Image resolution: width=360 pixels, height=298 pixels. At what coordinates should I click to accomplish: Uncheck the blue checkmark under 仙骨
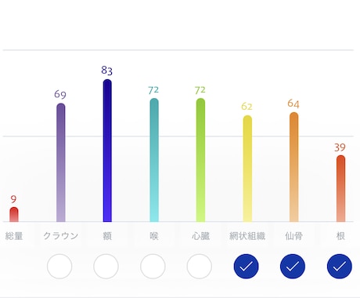(x=293, y=266)
